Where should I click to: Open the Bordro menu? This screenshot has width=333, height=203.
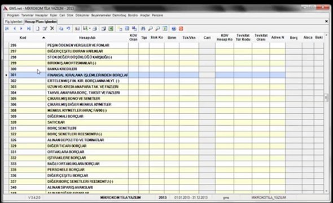pos(133,15)
